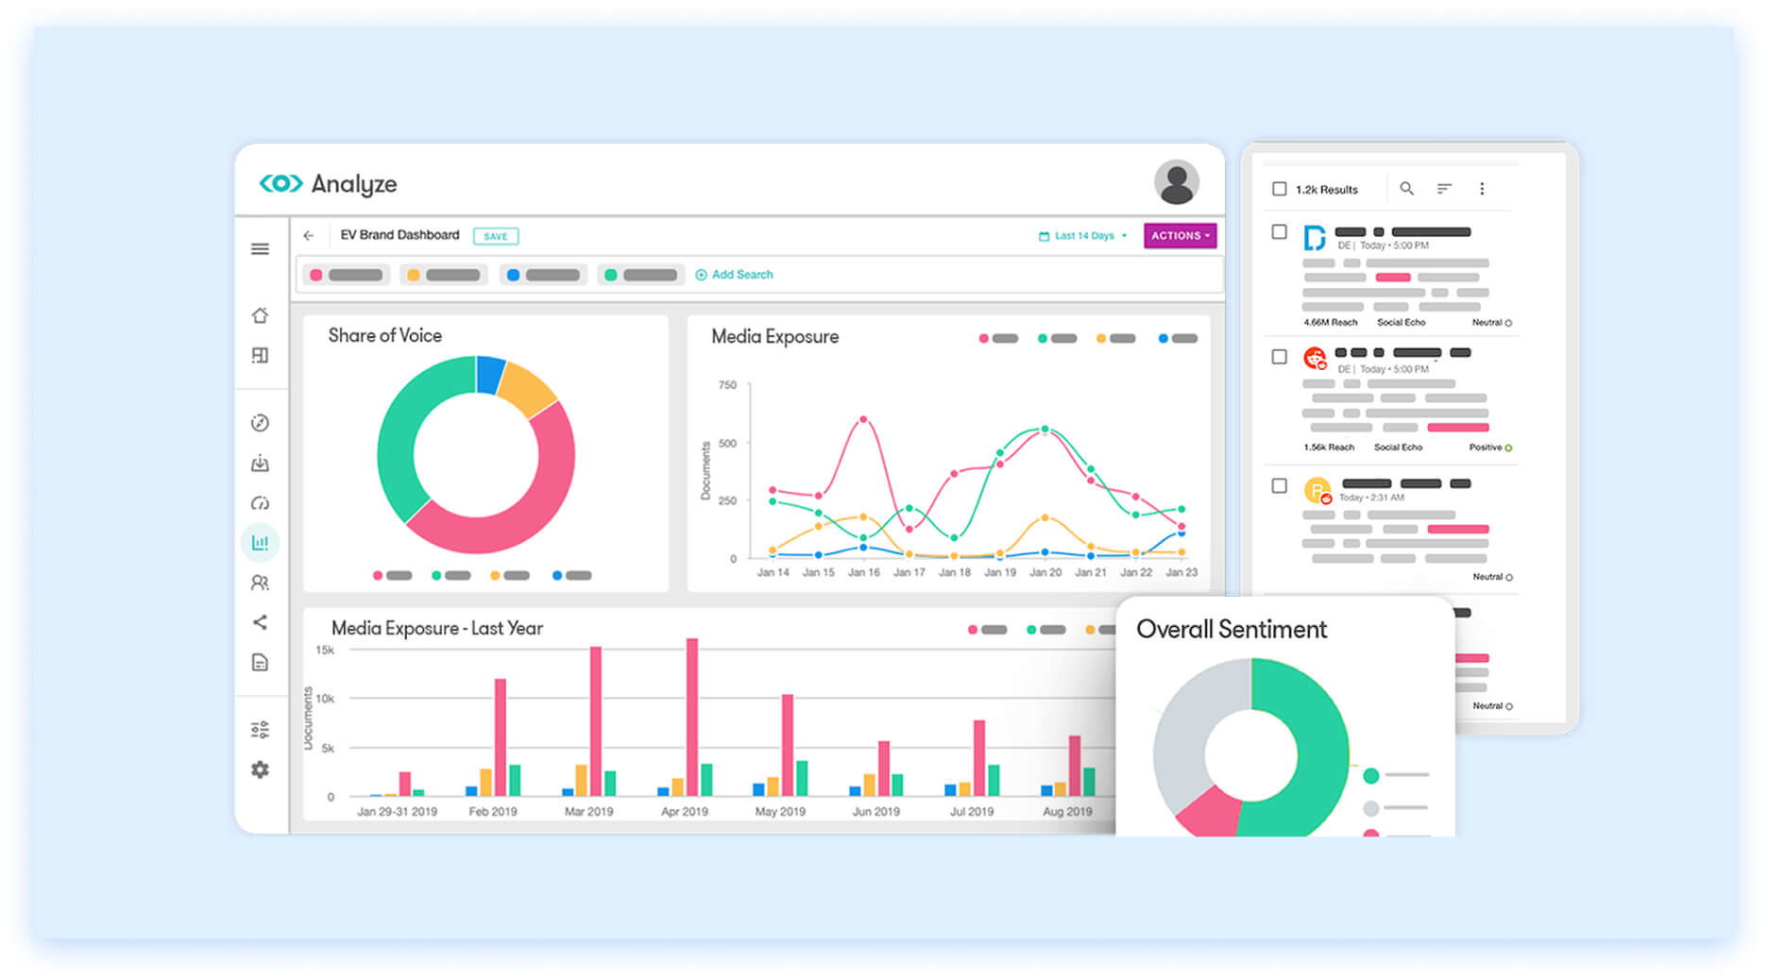Click the audience/people icon in the sidebar

click(x=260, y=582)
